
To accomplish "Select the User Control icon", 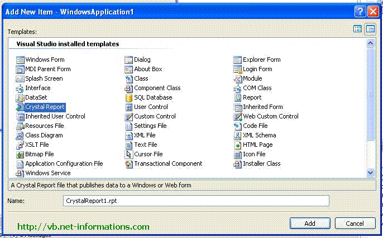I will click(129, 107).
